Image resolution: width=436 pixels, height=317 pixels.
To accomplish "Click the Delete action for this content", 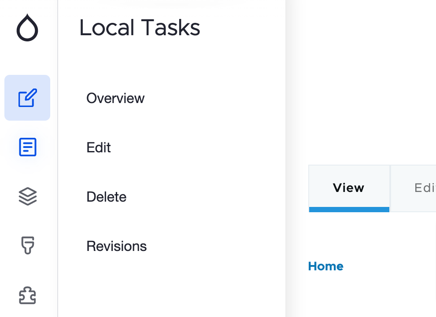I will (106, 197).
